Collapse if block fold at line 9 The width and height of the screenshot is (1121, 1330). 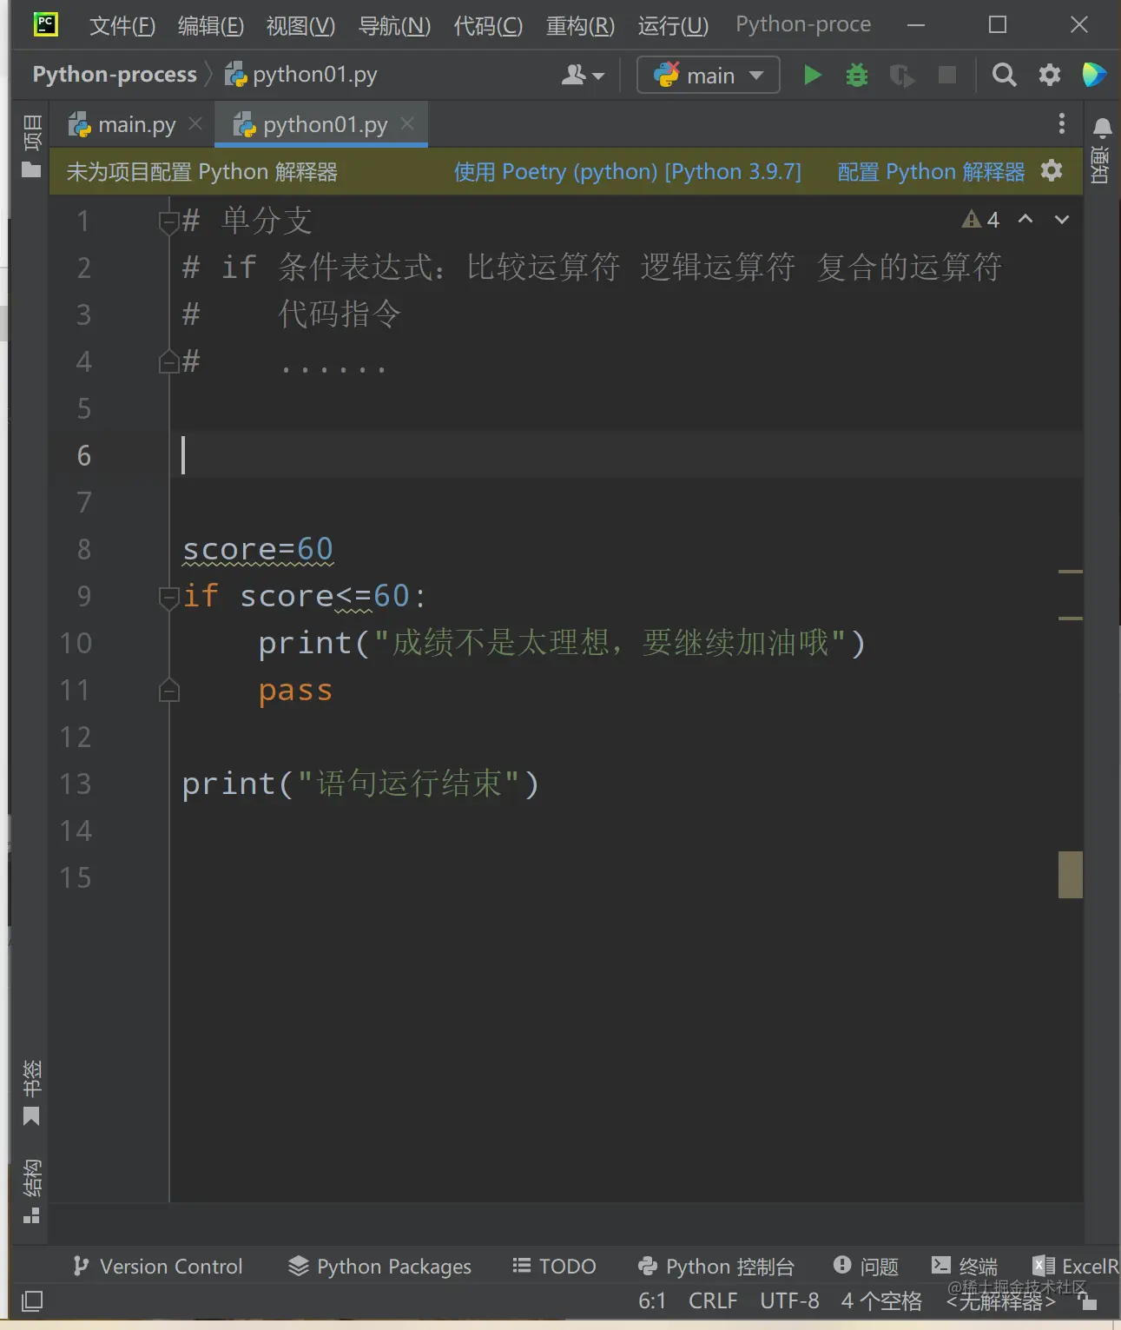pyautogui.click(x=169, y=597)
